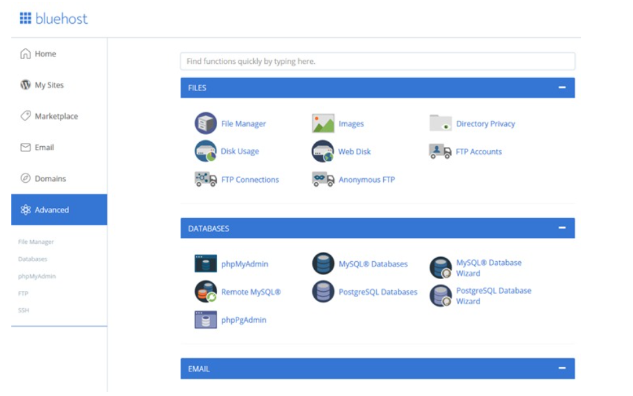This screenshot has height=396, width=633.
Task: Open the phpMyAdmin icon
Action: pyautogui.click(x=205, y=264)
